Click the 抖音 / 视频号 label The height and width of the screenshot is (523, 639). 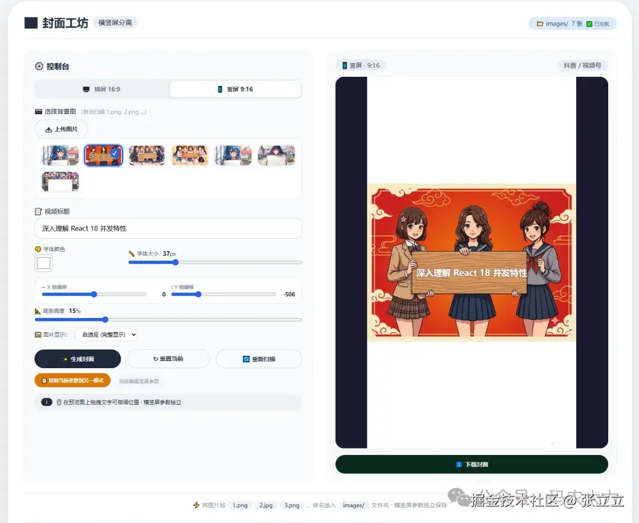[582, 66]
